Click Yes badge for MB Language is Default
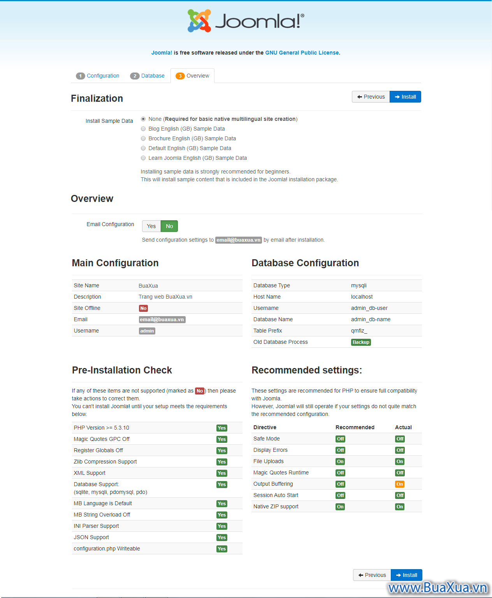 [x=222, y=504]
